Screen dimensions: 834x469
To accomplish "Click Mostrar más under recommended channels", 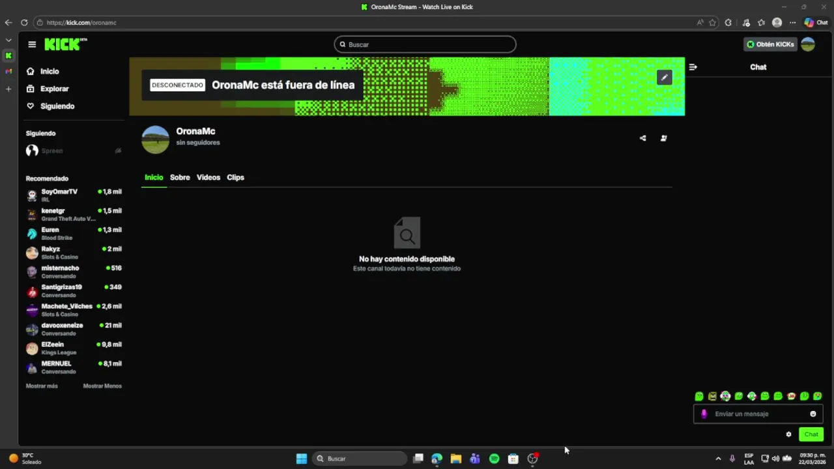I will pos(42,386).
